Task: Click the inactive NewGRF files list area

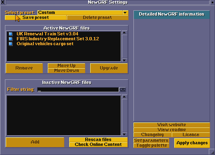Action: pyautogui.click(x=64, y=116)
